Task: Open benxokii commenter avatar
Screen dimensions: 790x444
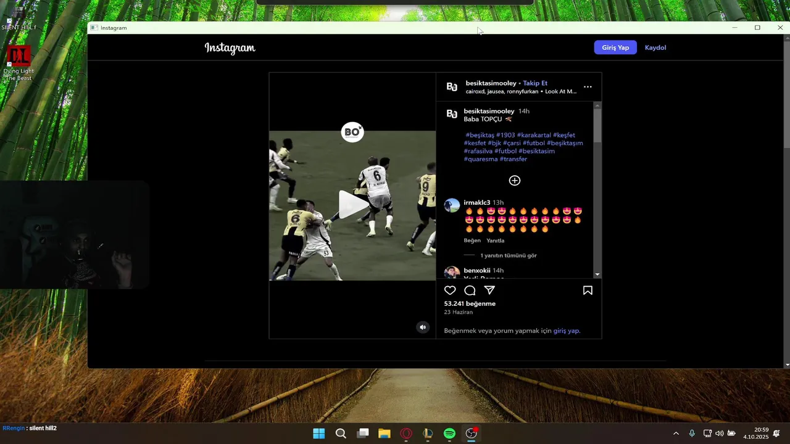Action: 452,273
